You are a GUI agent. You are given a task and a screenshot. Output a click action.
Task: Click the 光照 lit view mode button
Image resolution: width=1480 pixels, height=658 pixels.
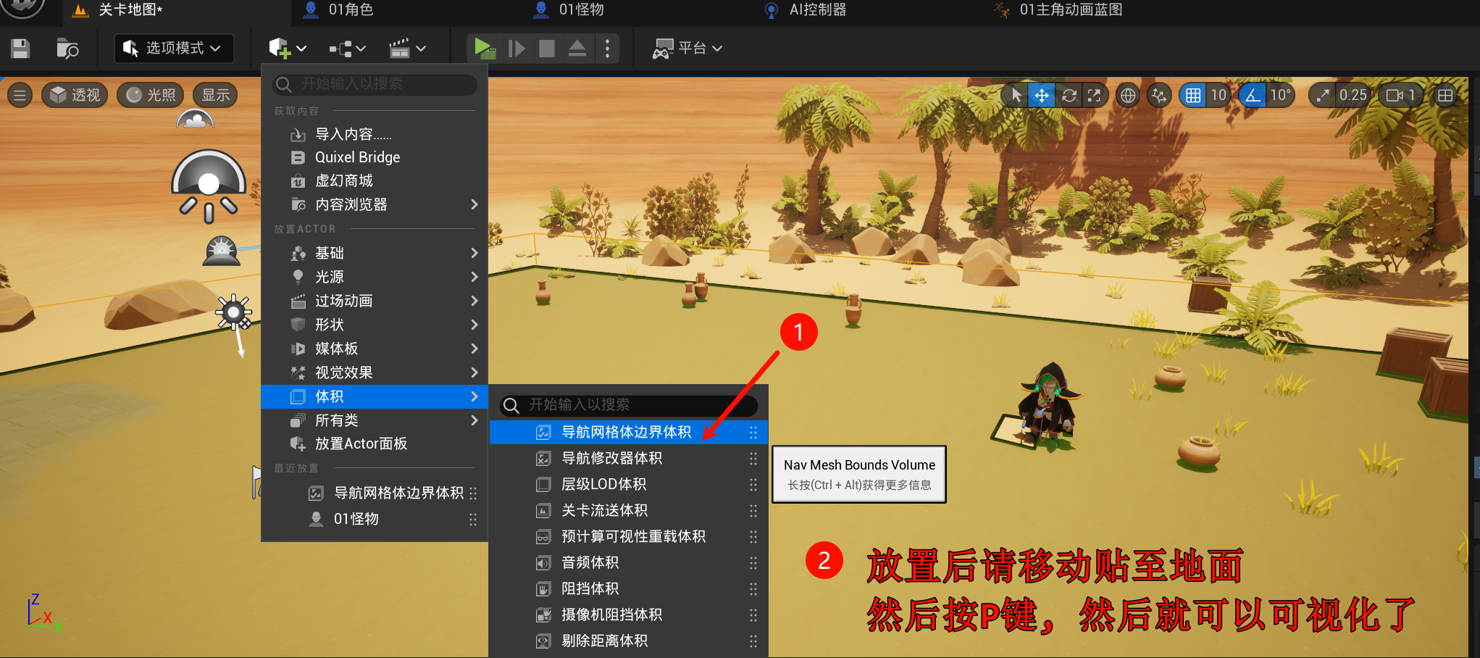click(x=151, y=95)
